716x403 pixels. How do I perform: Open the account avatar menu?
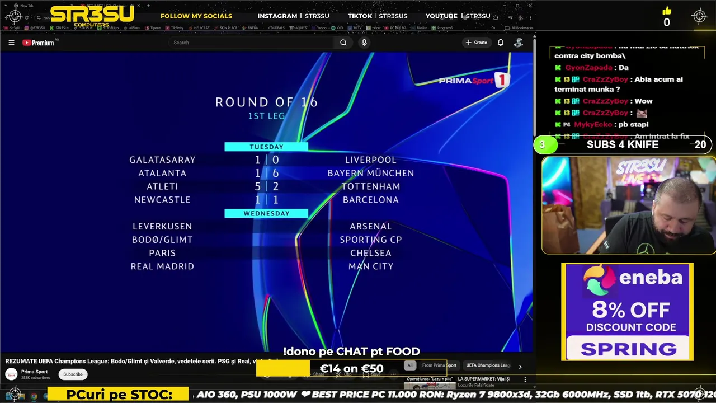pos(519,43)
